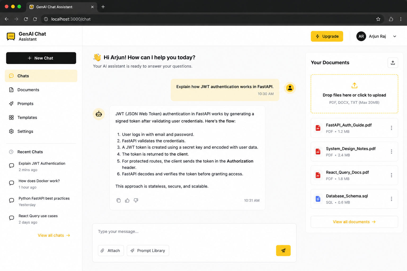The width and height of the screenshot is (407, 271).
Task: Click the PDF icon of React_Query_Docs.pdf
Action: 318,175
